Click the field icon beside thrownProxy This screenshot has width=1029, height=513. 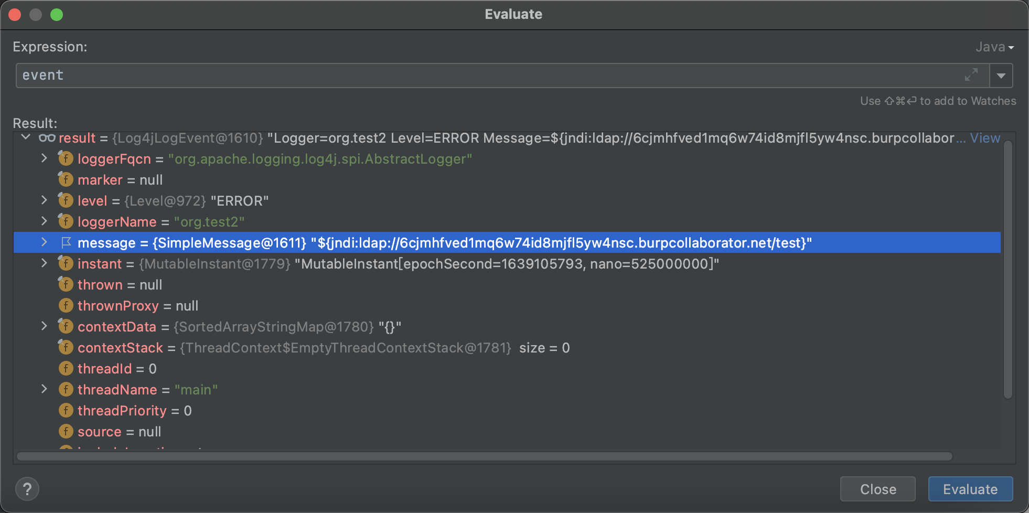click(66, 305)
